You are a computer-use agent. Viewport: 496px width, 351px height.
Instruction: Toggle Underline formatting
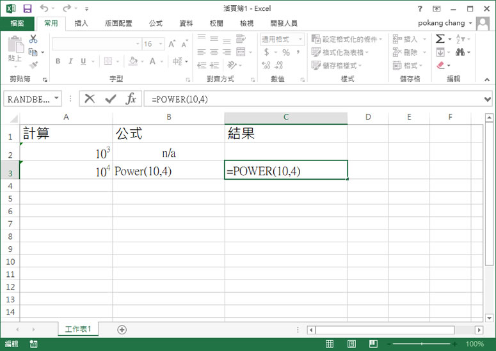[x=83, y=61]
